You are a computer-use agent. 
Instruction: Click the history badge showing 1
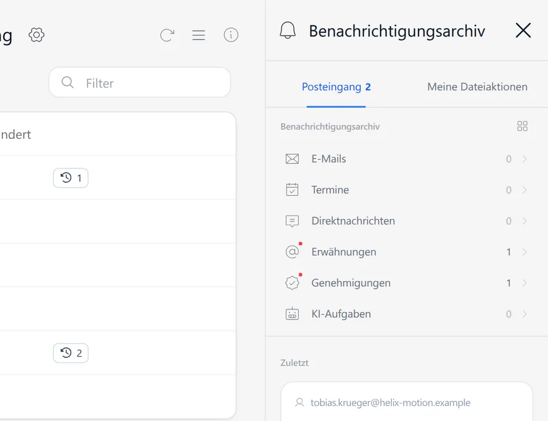point(71,178)
